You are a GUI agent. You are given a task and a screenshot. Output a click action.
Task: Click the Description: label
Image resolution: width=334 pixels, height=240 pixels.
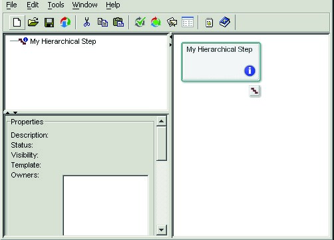tap(29, 135)
